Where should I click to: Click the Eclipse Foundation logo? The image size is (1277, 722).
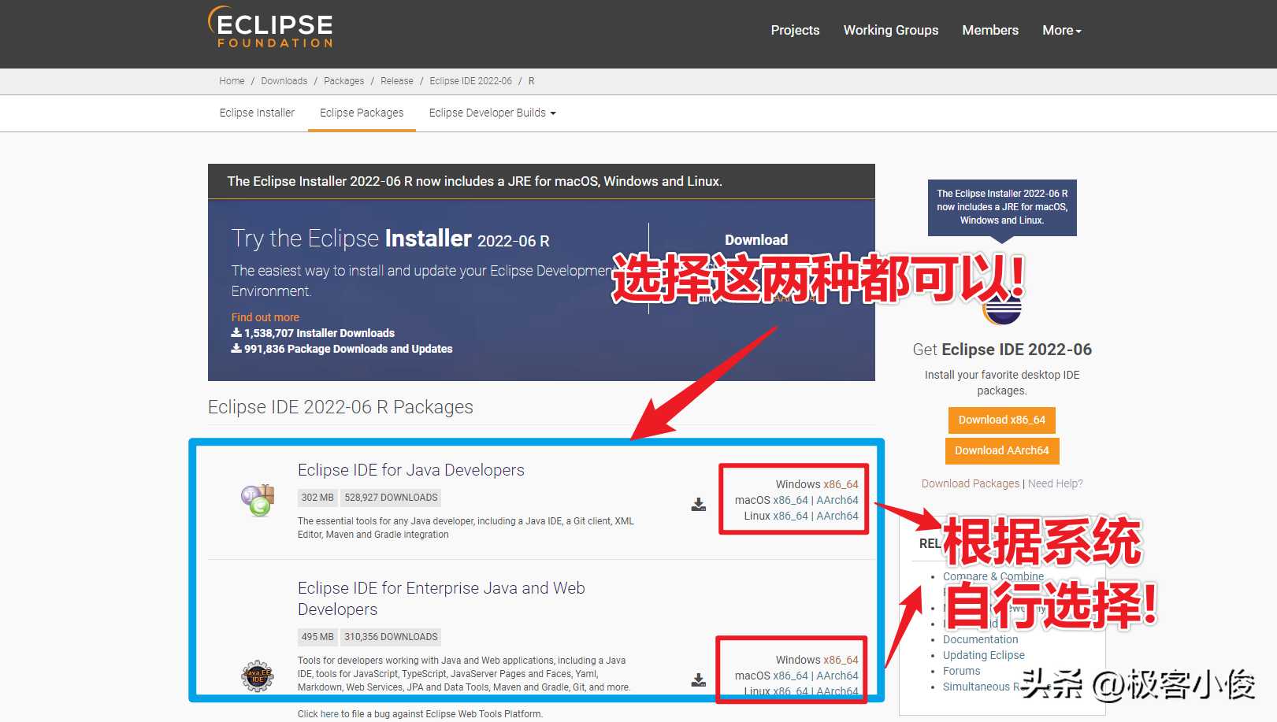point(270,28)
